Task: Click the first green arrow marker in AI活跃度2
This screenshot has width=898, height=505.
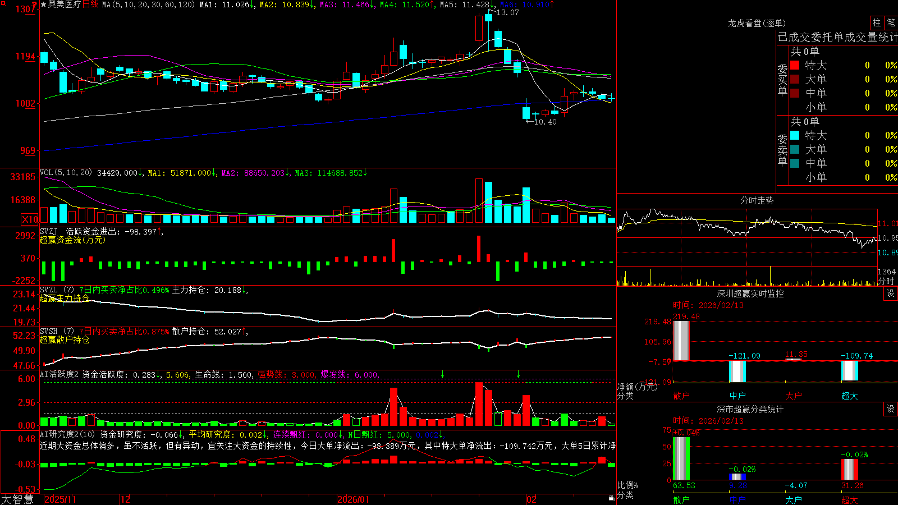Action: (443, 374)
